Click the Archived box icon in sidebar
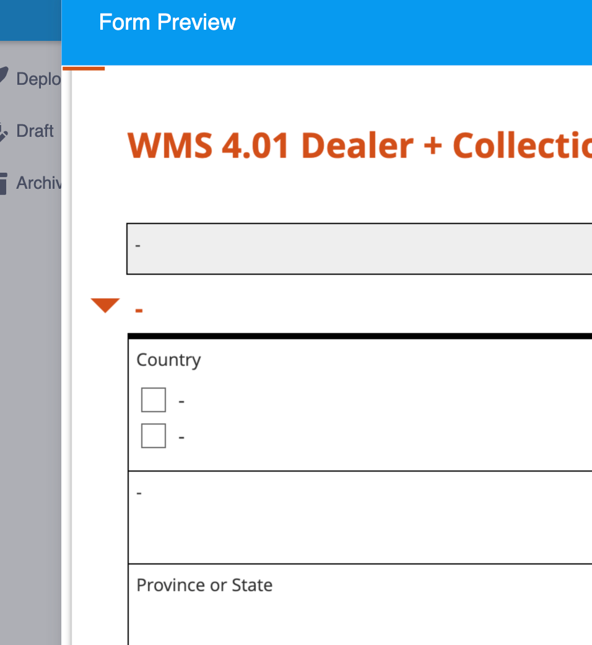The height and width of the screenshot is (645, 592). coord(4,183)
